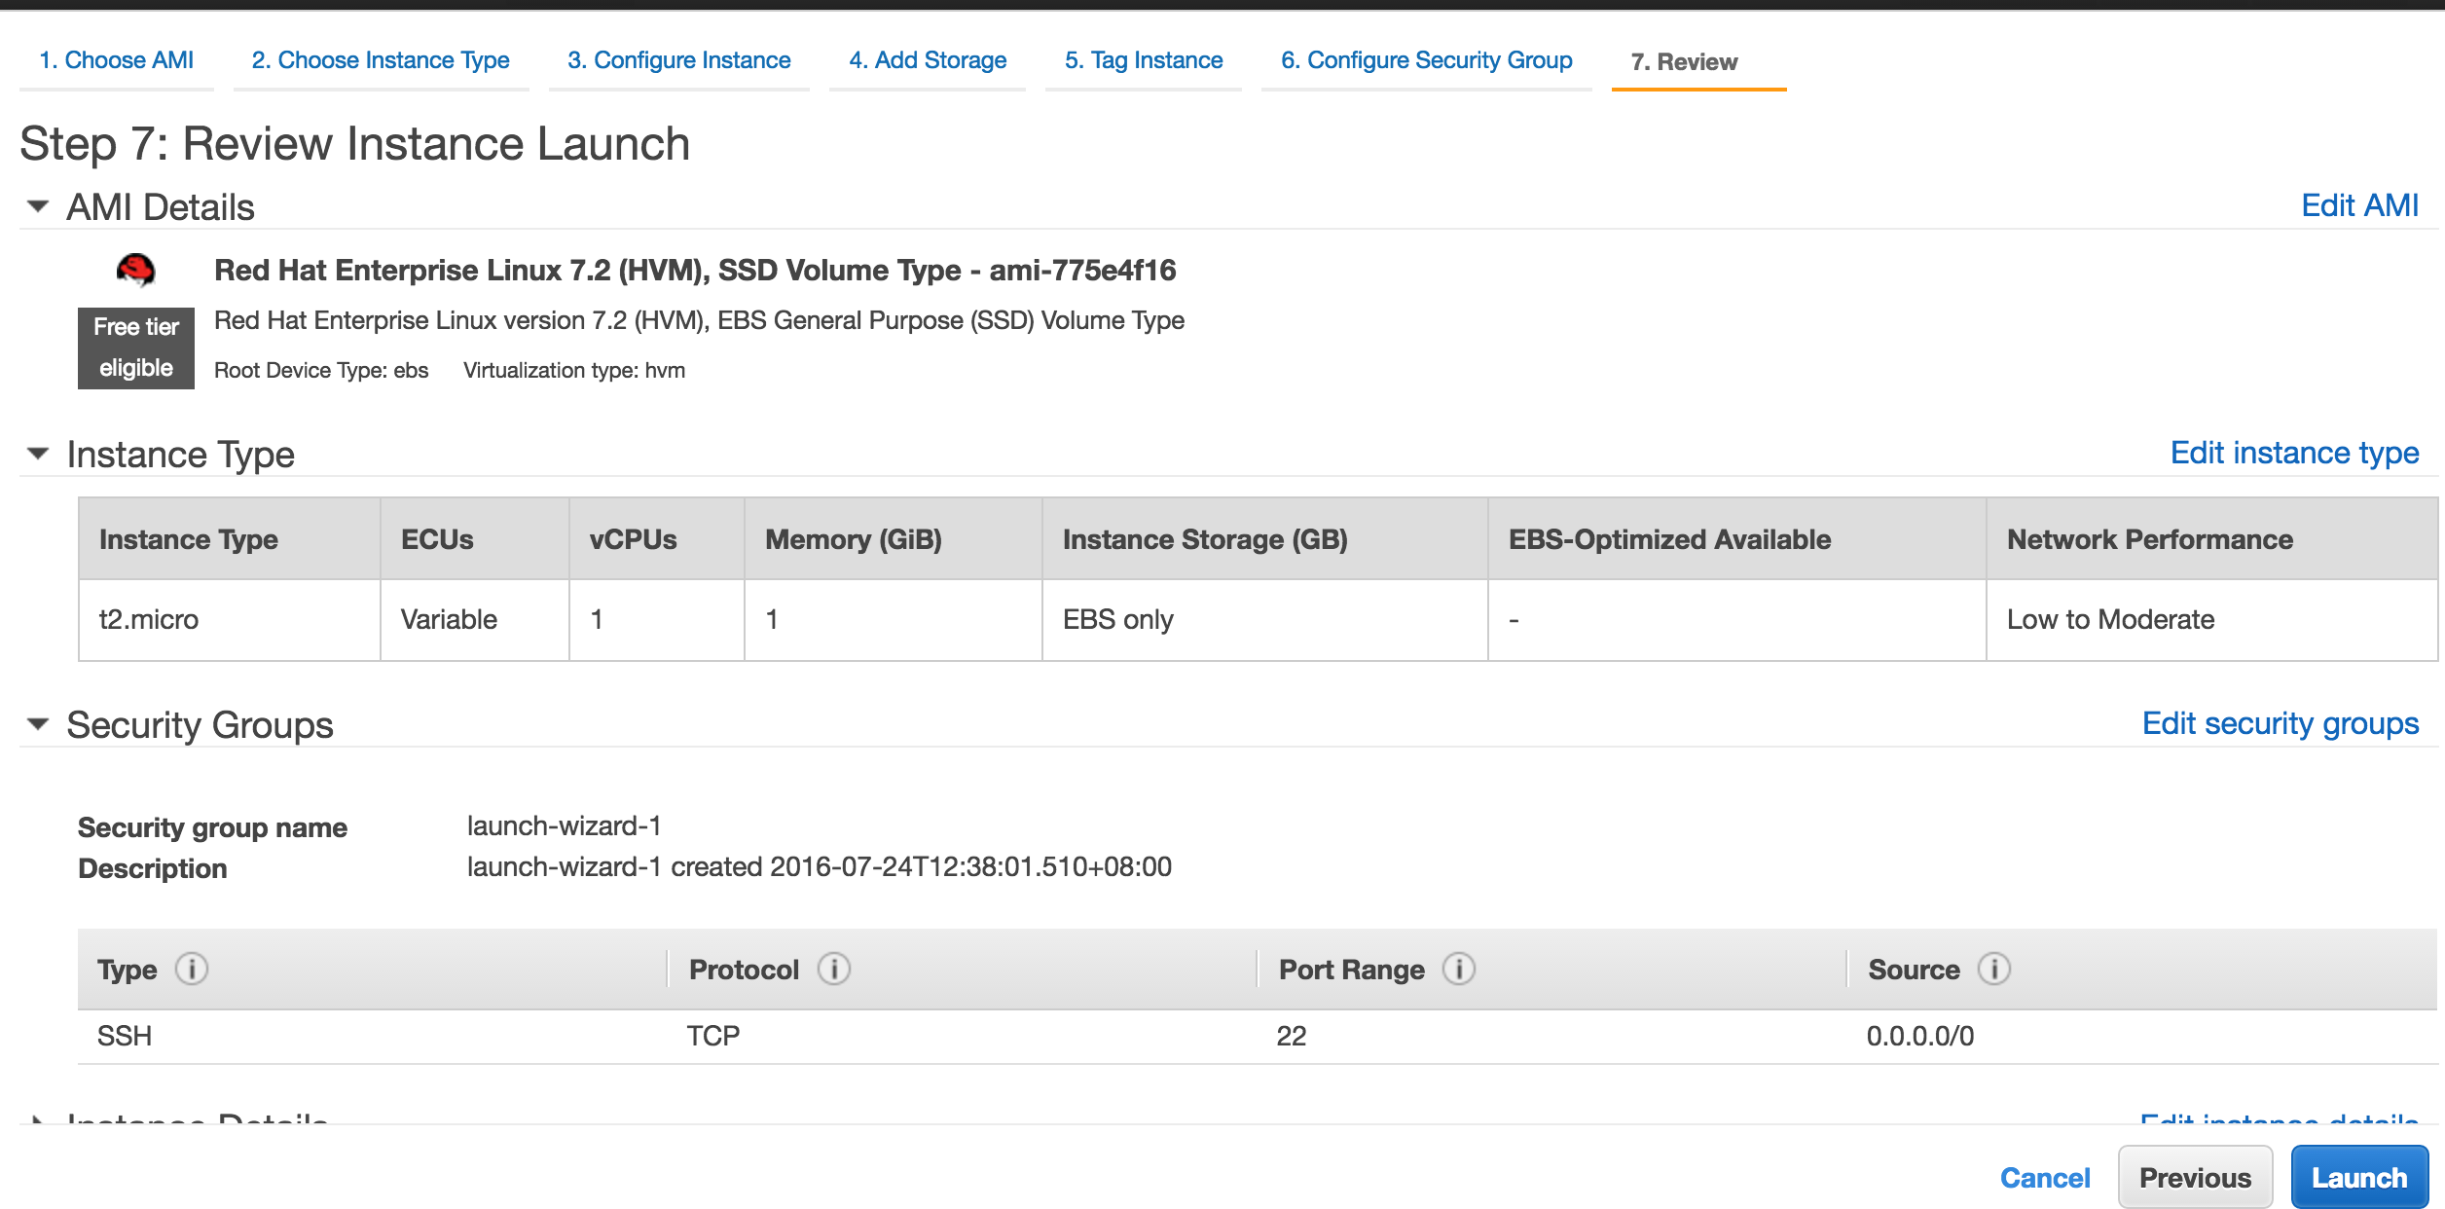
Task: Click the Red Hat logo icon
Action: [135, 270]
